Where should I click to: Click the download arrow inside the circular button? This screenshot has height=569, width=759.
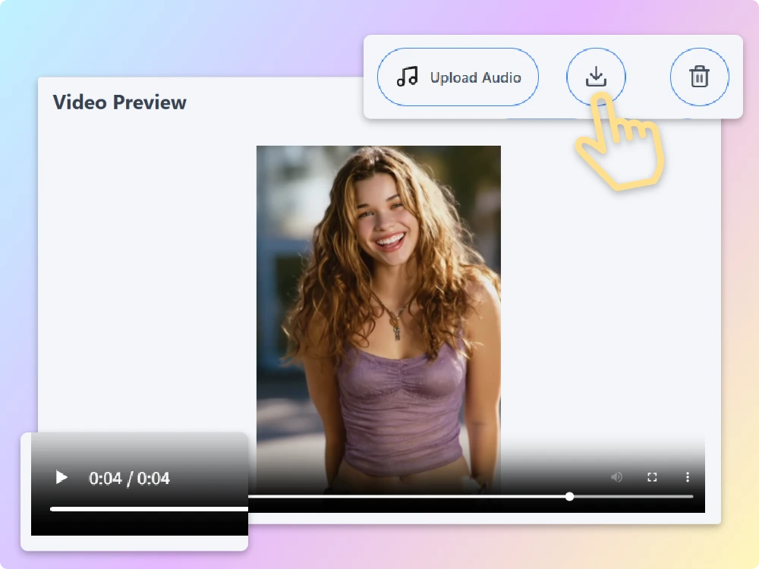[596, 77]
